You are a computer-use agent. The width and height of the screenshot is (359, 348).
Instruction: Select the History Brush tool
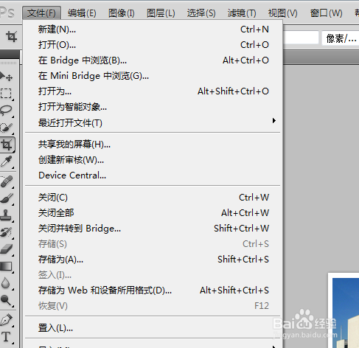point(7,232)
